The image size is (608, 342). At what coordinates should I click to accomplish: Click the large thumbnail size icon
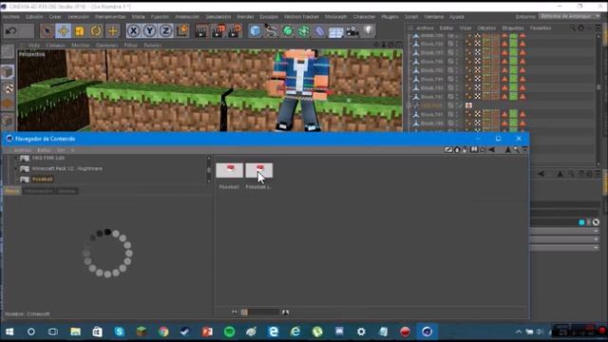[x=285, y=313]
